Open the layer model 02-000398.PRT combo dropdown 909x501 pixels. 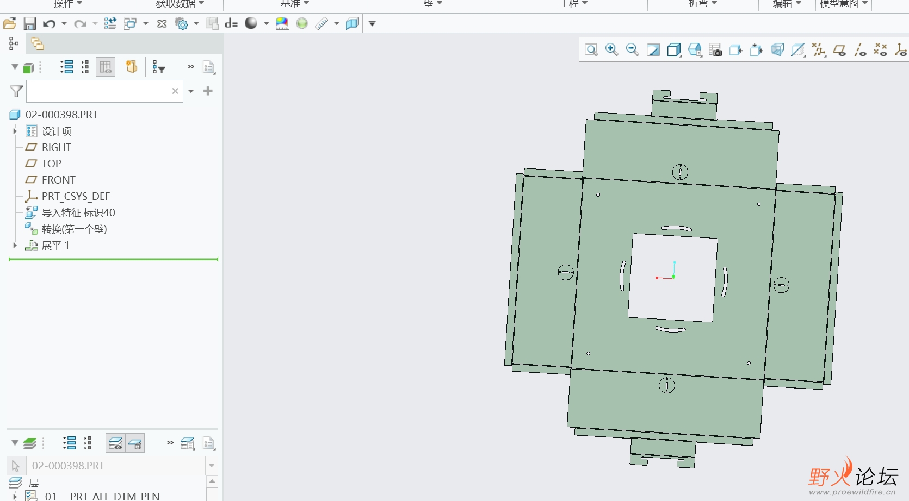pos(212,466)
